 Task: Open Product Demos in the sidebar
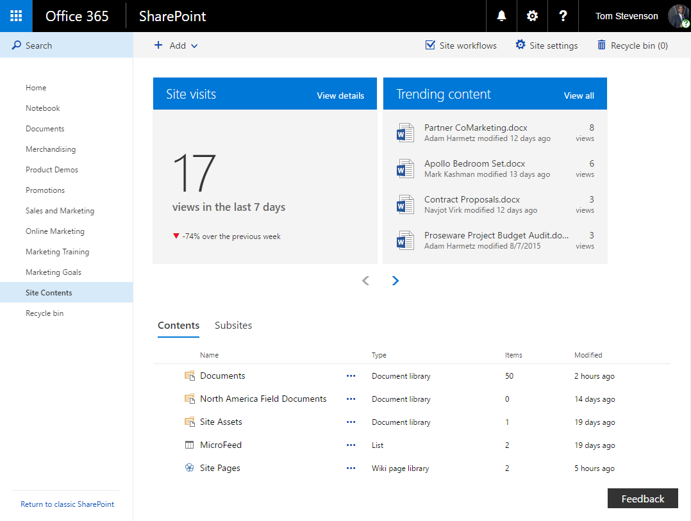coord(51,170)
